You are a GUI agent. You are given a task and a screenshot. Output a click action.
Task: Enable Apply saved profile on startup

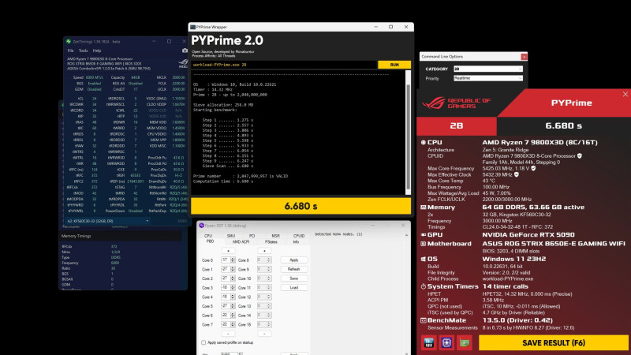[x=203, y=342]
